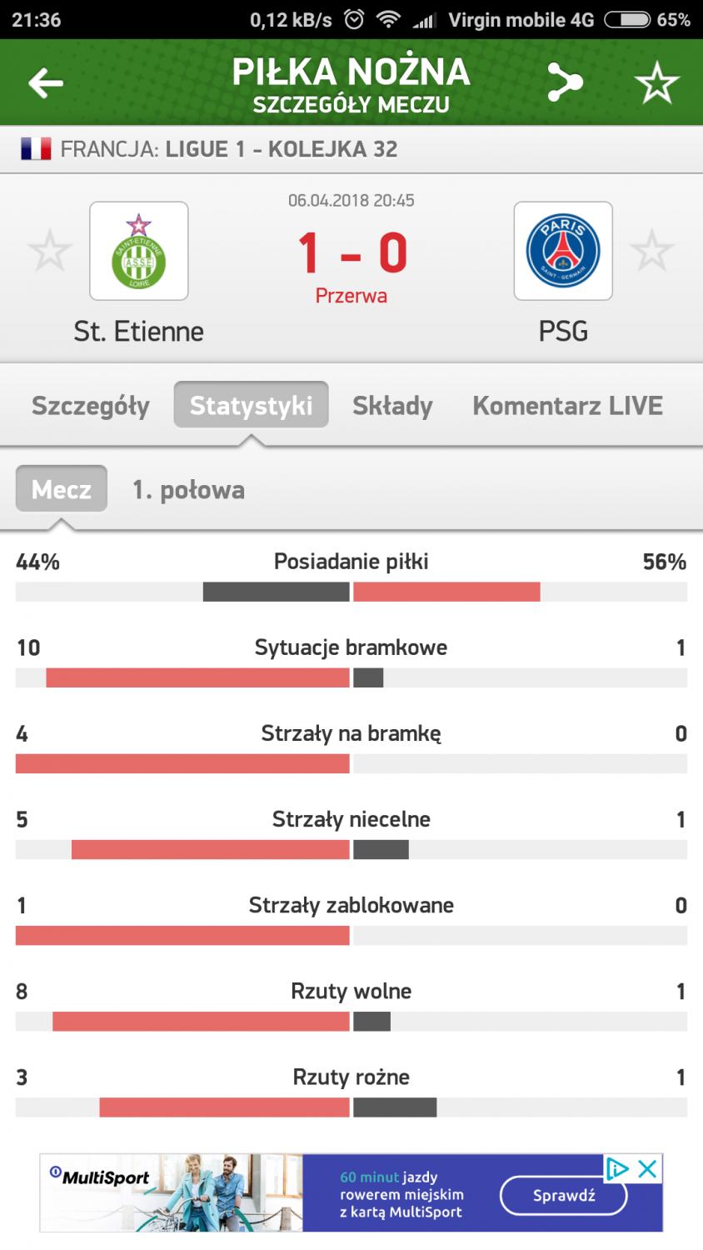Image resolution: width=703 pixels, height=1250 pixels.
Task: Switch to the Składy tab
Action: tap(392, 406)
